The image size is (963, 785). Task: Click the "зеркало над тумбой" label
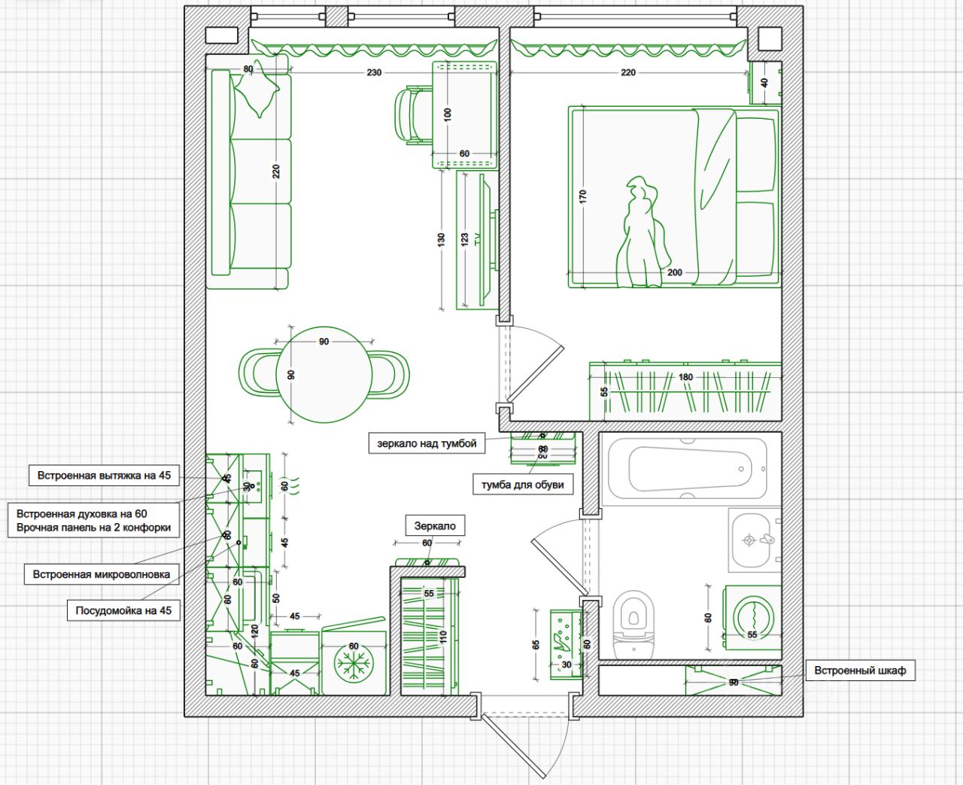click(x=427, y=443)
